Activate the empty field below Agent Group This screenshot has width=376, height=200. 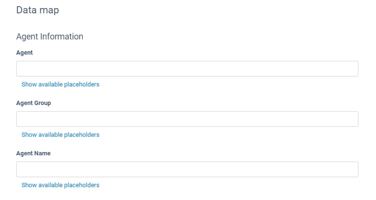(x=187, y=119)
